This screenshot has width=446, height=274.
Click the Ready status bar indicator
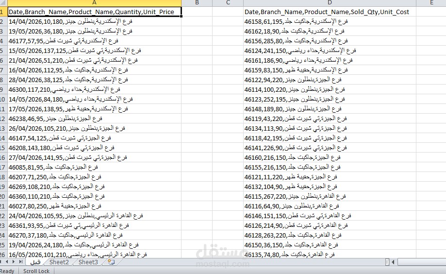(7, 271)
